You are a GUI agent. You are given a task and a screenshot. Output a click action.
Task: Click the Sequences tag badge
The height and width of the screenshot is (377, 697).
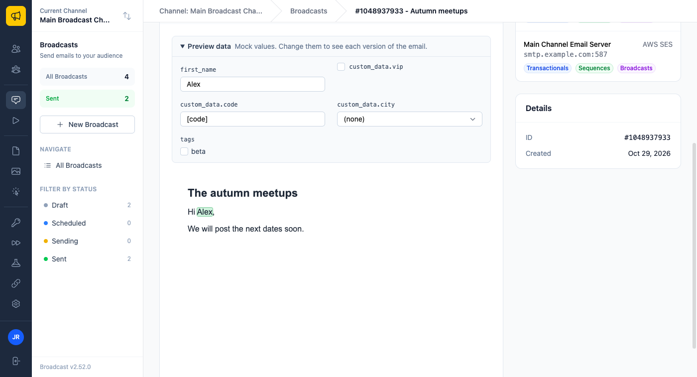point(594,68)
